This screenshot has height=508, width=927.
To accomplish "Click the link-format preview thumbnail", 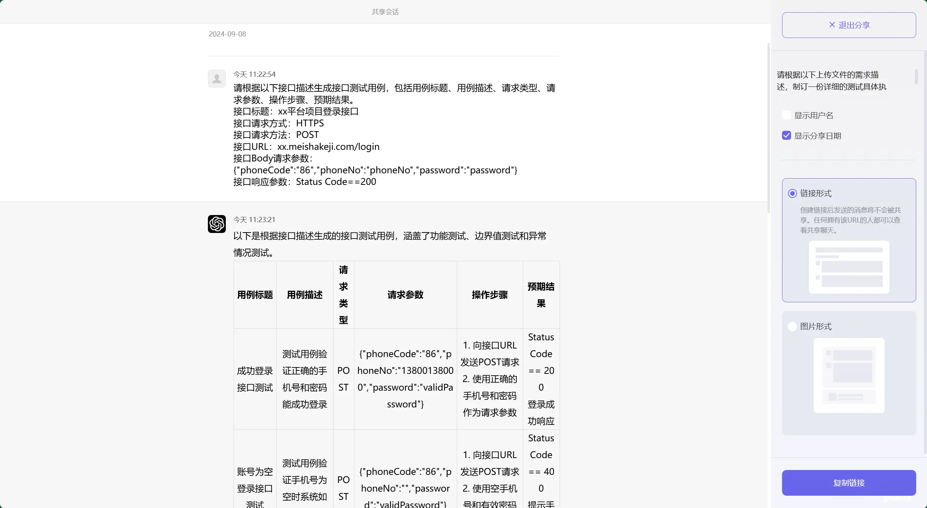I will (849, 267).
